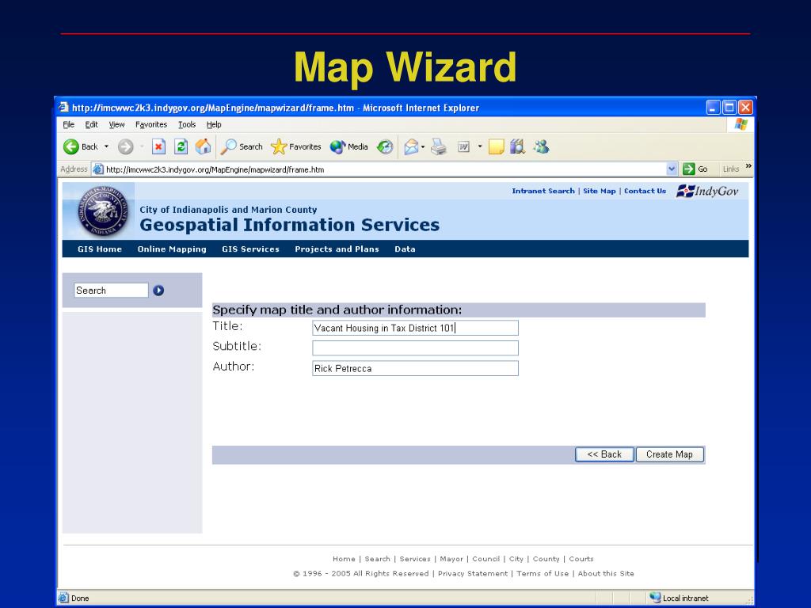Click the Title text field
The height and width of the screenshot is (608, 811).
coord(415,328)
